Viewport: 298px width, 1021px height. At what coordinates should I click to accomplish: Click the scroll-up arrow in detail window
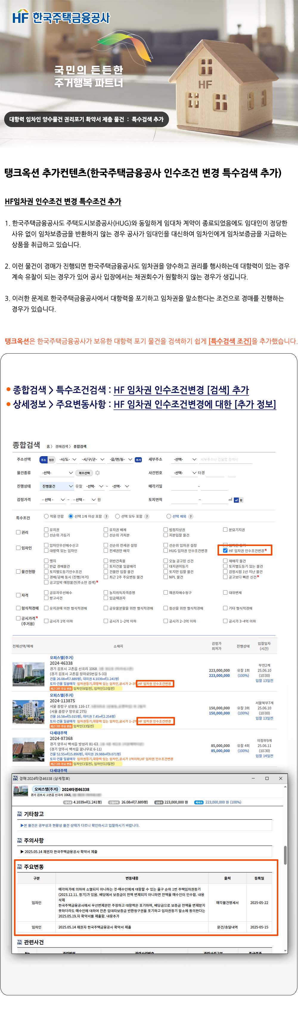point(285,786)
